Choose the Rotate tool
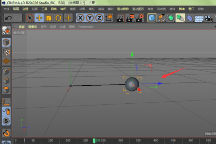This screenshot has height=144, width=216. coord(58,18)
